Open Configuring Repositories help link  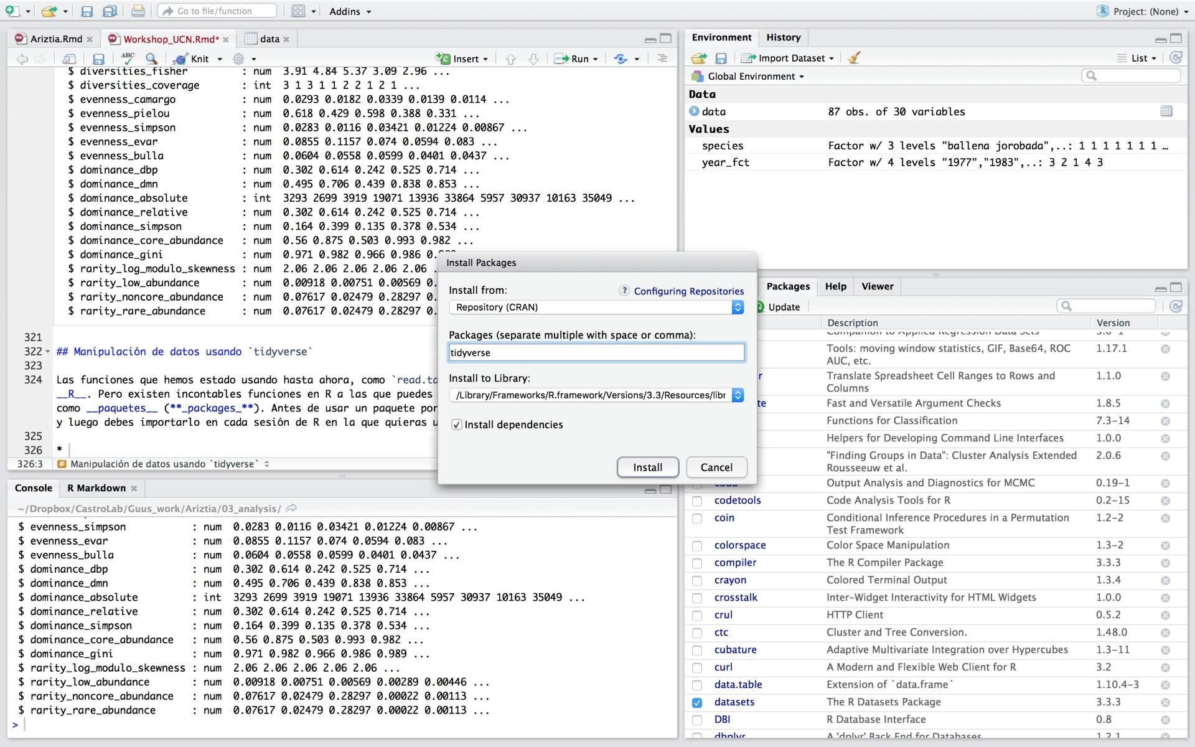(688, 291)
